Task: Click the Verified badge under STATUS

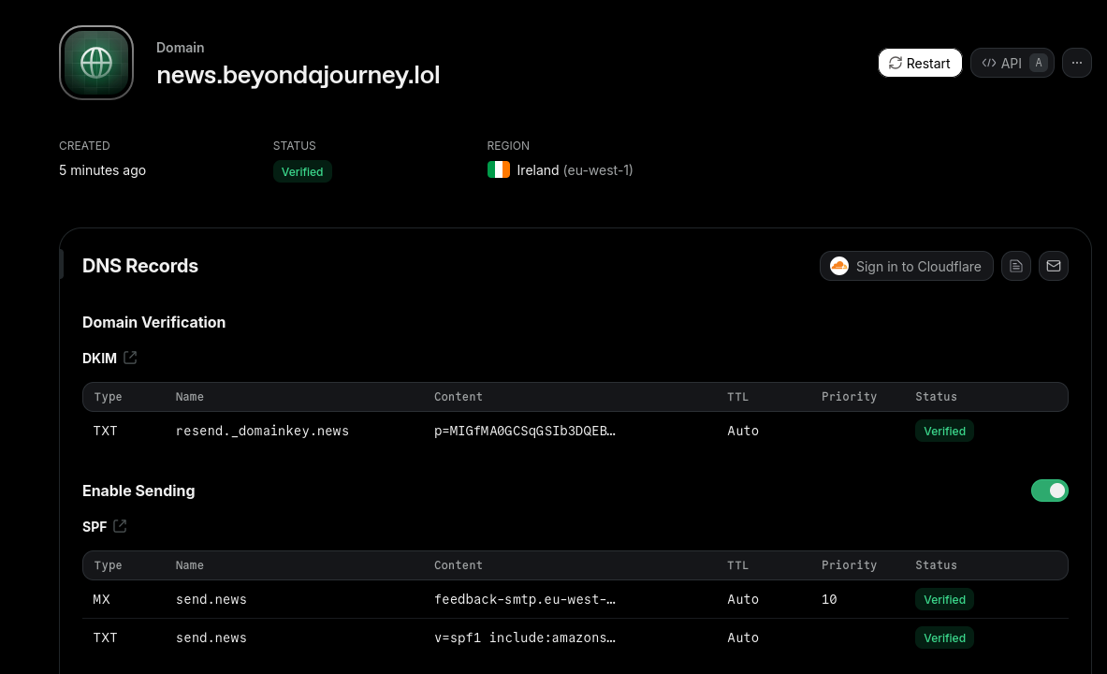Action: point(302,171)
